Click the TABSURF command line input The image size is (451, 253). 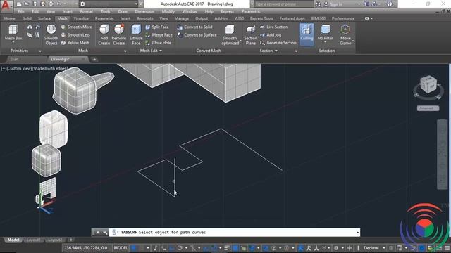[235, 233]
